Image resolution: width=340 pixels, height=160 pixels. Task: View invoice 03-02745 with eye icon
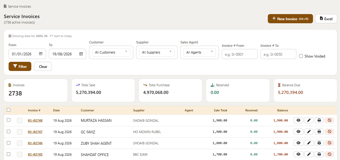298,154
